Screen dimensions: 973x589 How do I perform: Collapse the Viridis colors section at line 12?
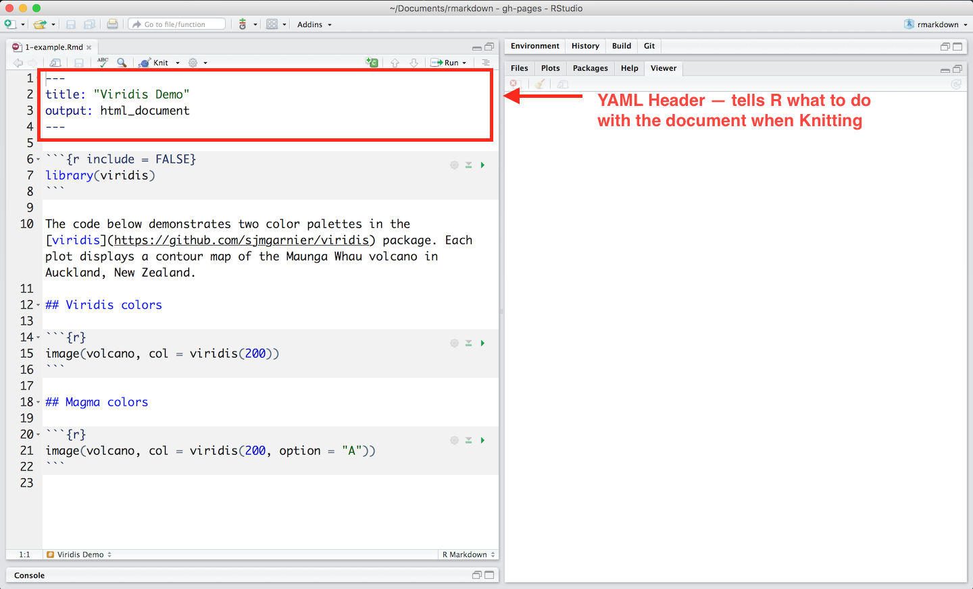tap(38, 305)
